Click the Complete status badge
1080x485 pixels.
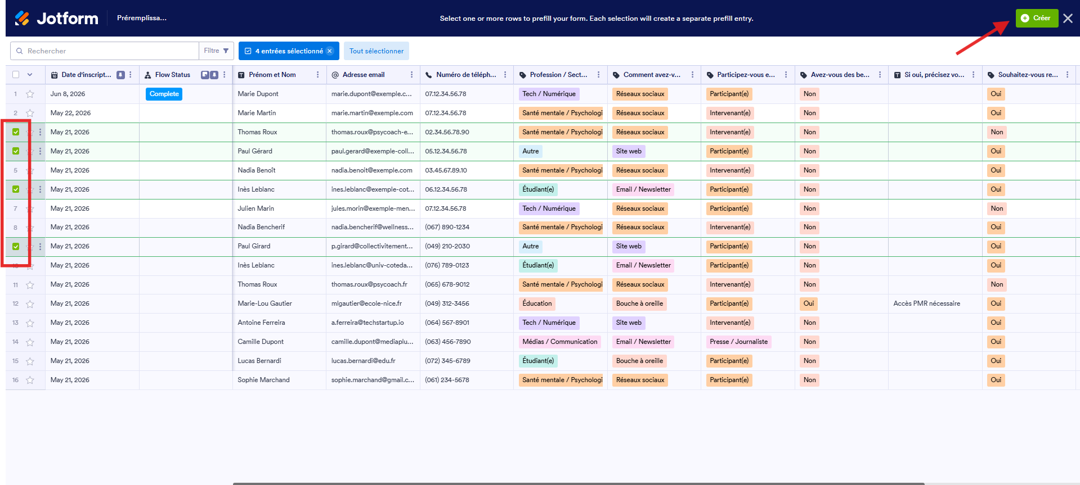tap(164, 94)
